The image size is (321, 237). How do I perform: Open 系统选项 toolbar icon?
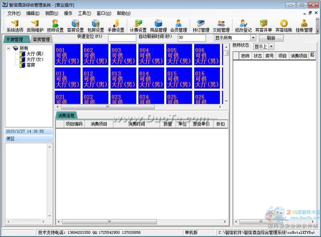(15, 26)
